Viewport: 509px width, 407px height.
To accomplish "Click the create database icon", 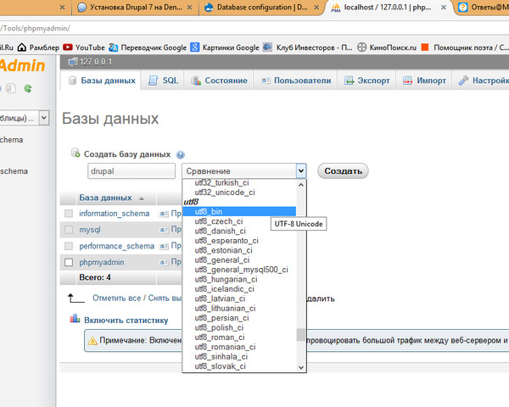I will 76,153.
